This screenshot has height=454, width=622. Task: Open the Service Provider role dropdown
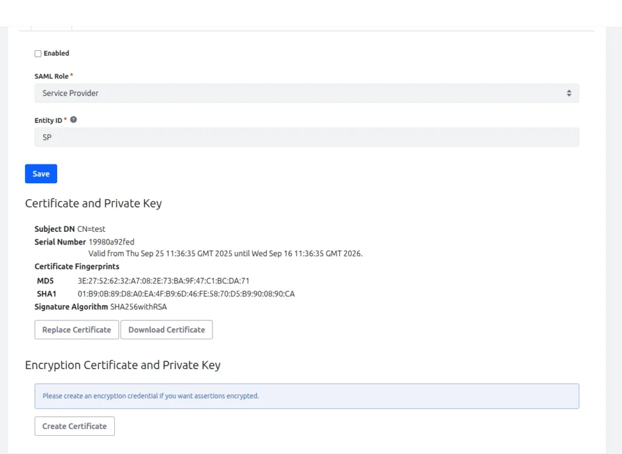(x=306, y=93)
